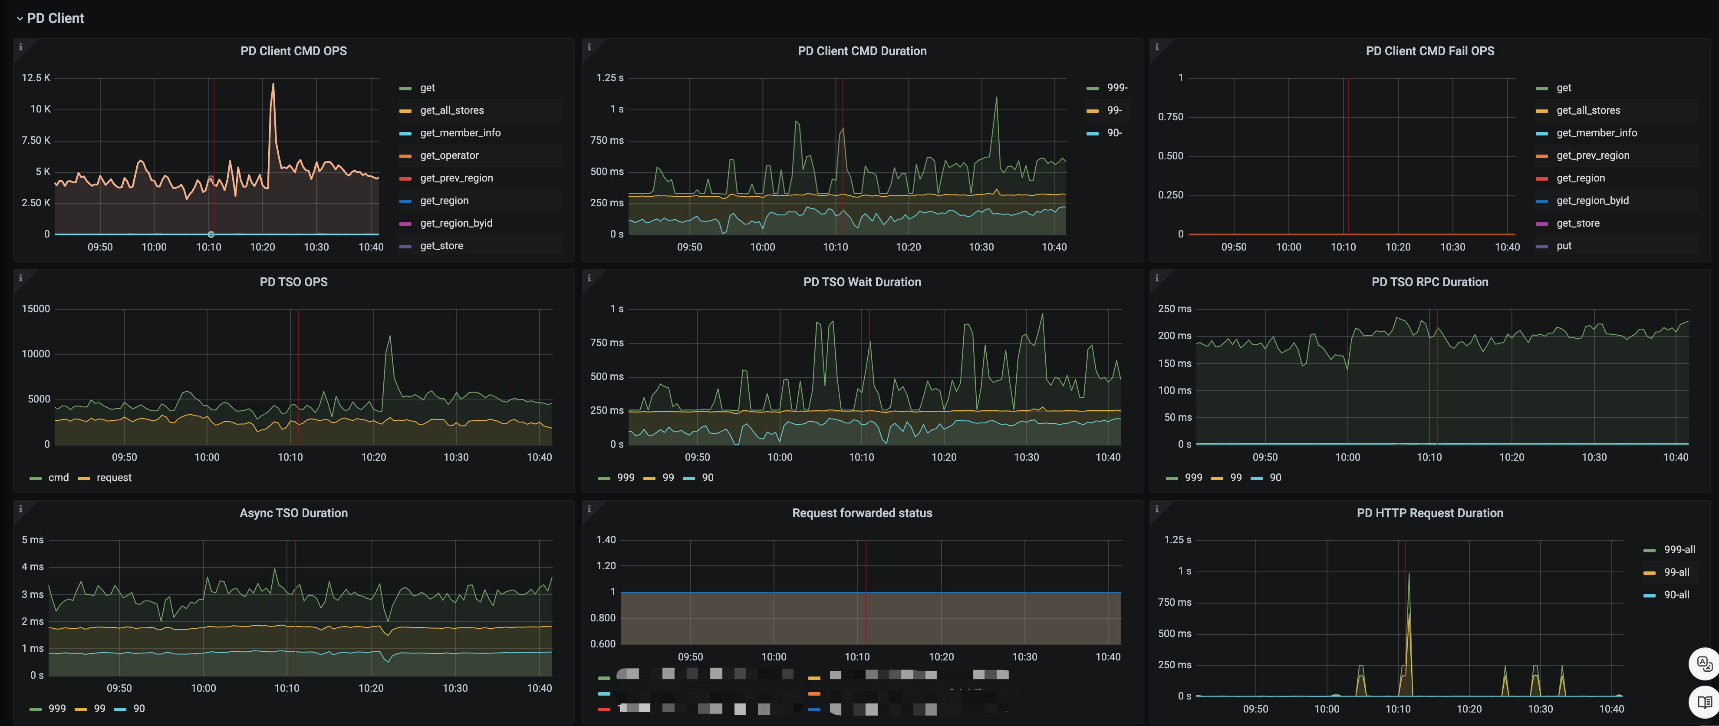
Task: Click info icon on Request forwarded status panel
Action: pos(589,508)
